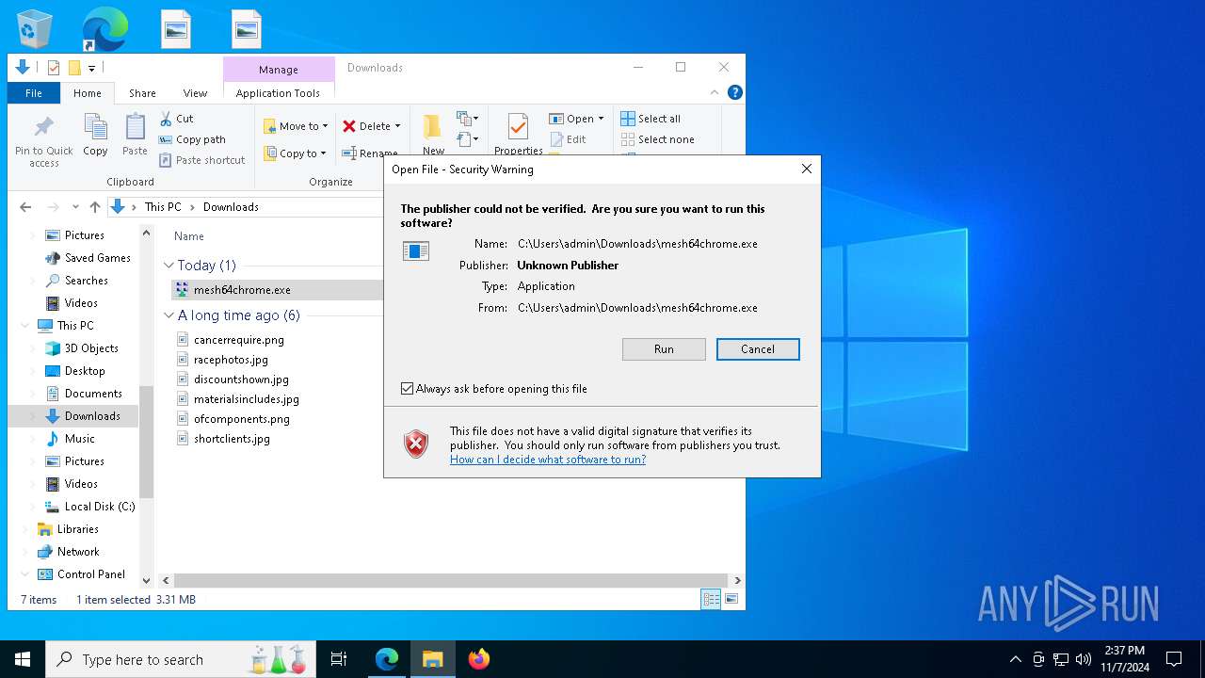Open How can I decide software link
The image size is (1205, 678).
[548, 460]
